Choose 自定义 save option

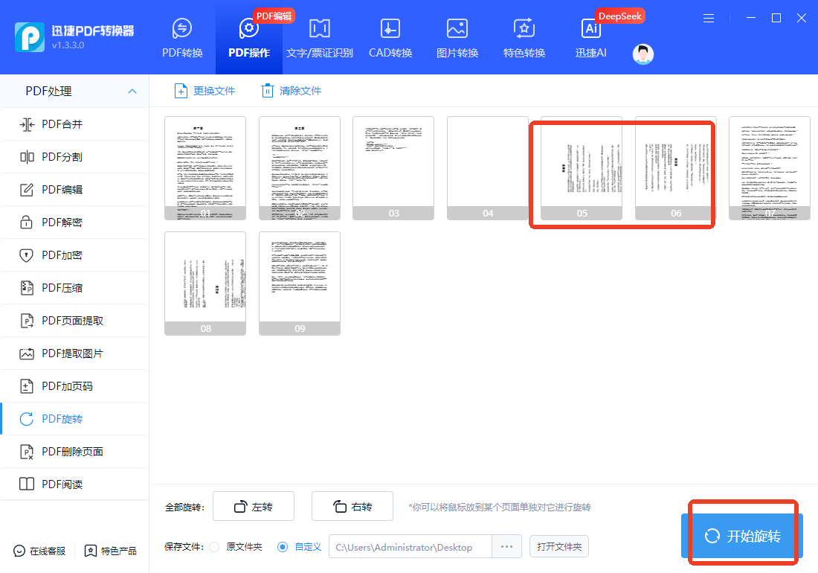(x=300, y=547)
